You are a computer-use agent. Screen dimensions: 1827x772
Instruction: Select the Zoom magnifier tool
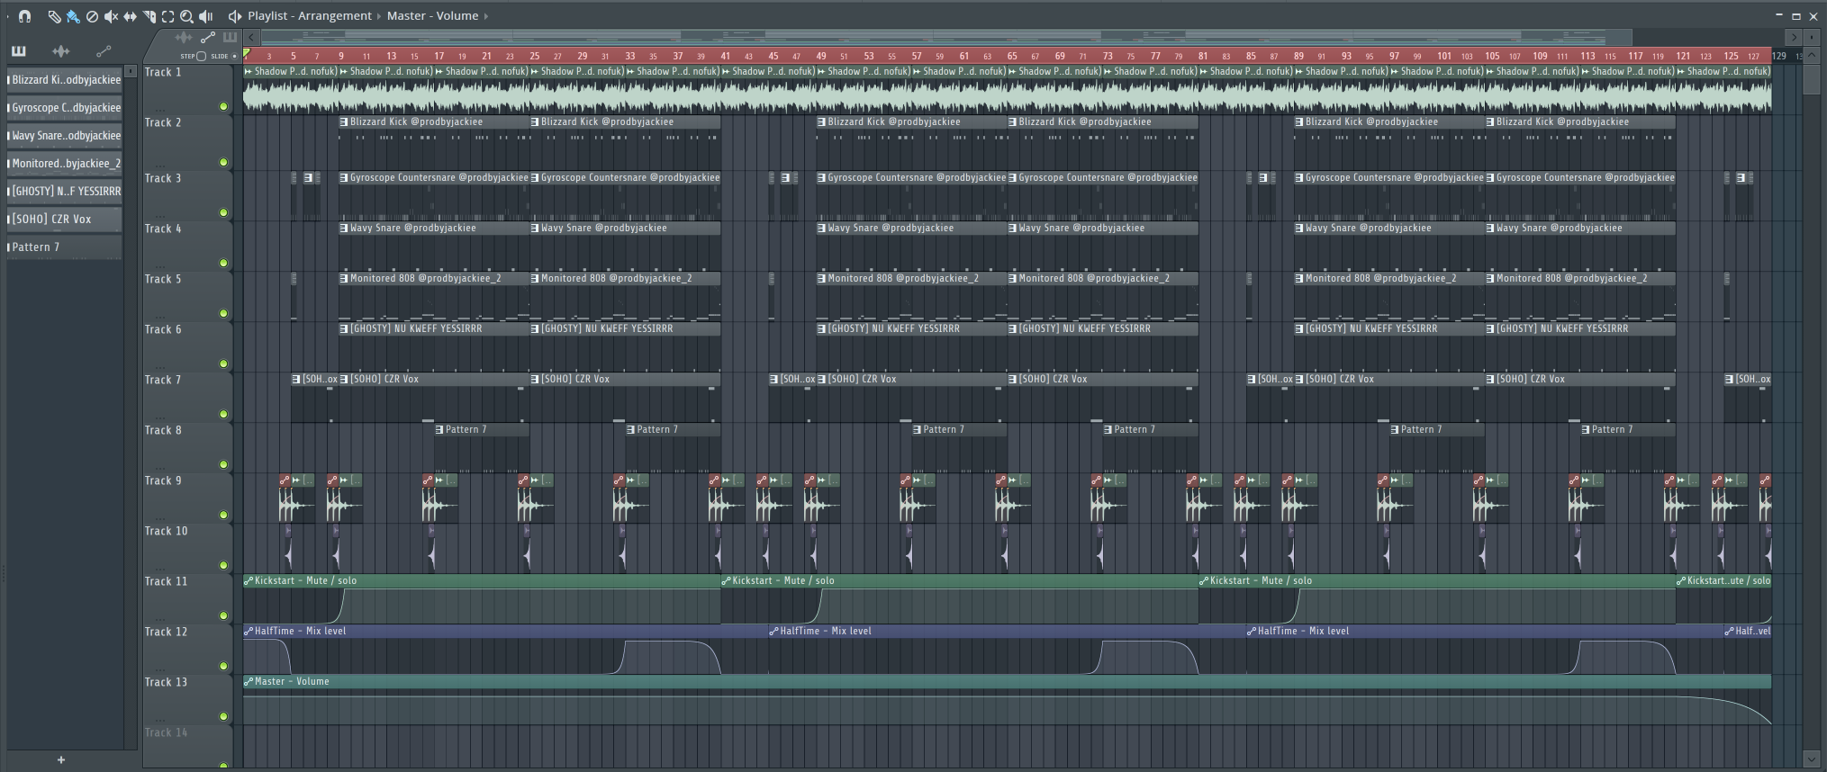pyautogui.click(x=186, y=16)
